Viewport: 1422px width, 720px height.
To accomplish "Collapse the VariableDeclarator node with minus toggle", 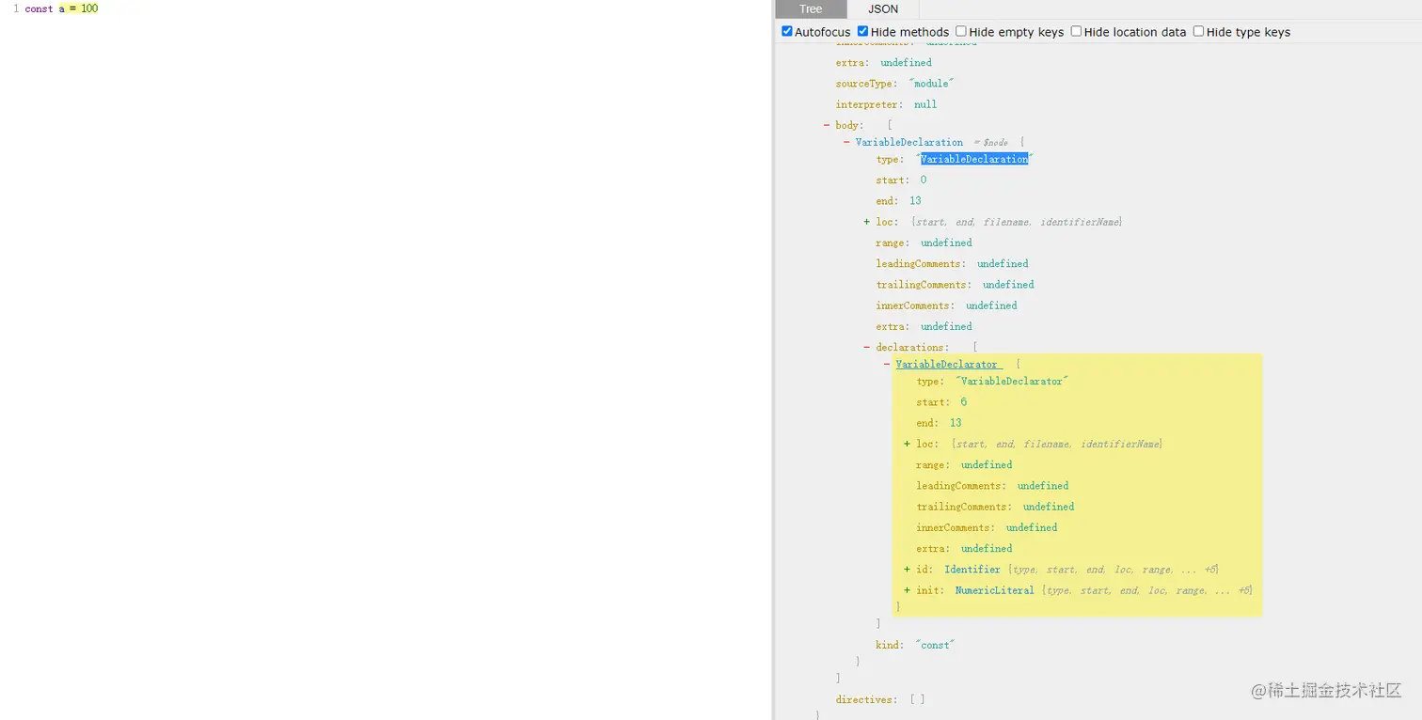I will tap(887, 364).
